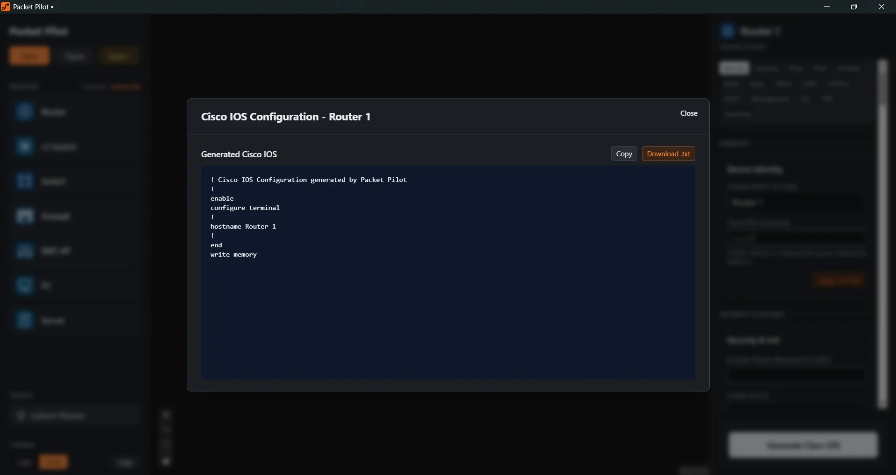Copy the generated Cisco IOS config
896x475 pixels.
[624, 154]
